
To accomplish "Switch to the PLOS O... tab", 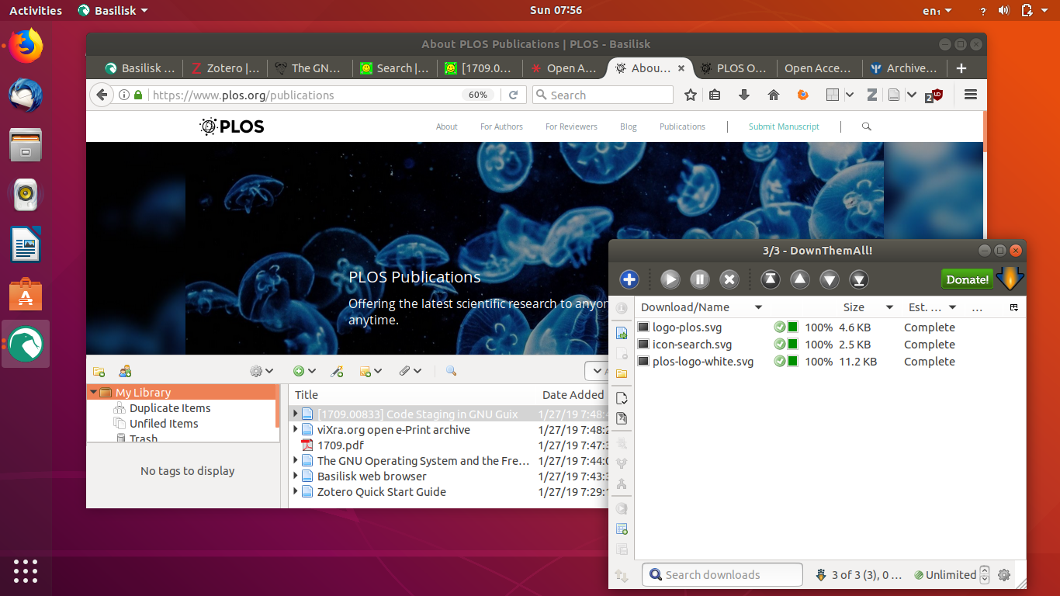I will (x=733, y=68).
